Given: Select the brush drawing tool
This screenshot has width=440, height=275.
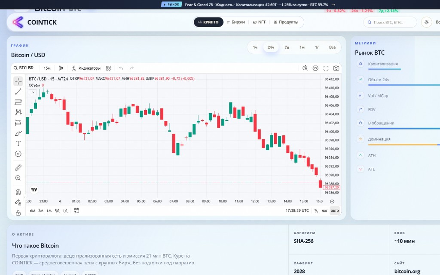Looking at the screenshot, I should pos(18,133).
